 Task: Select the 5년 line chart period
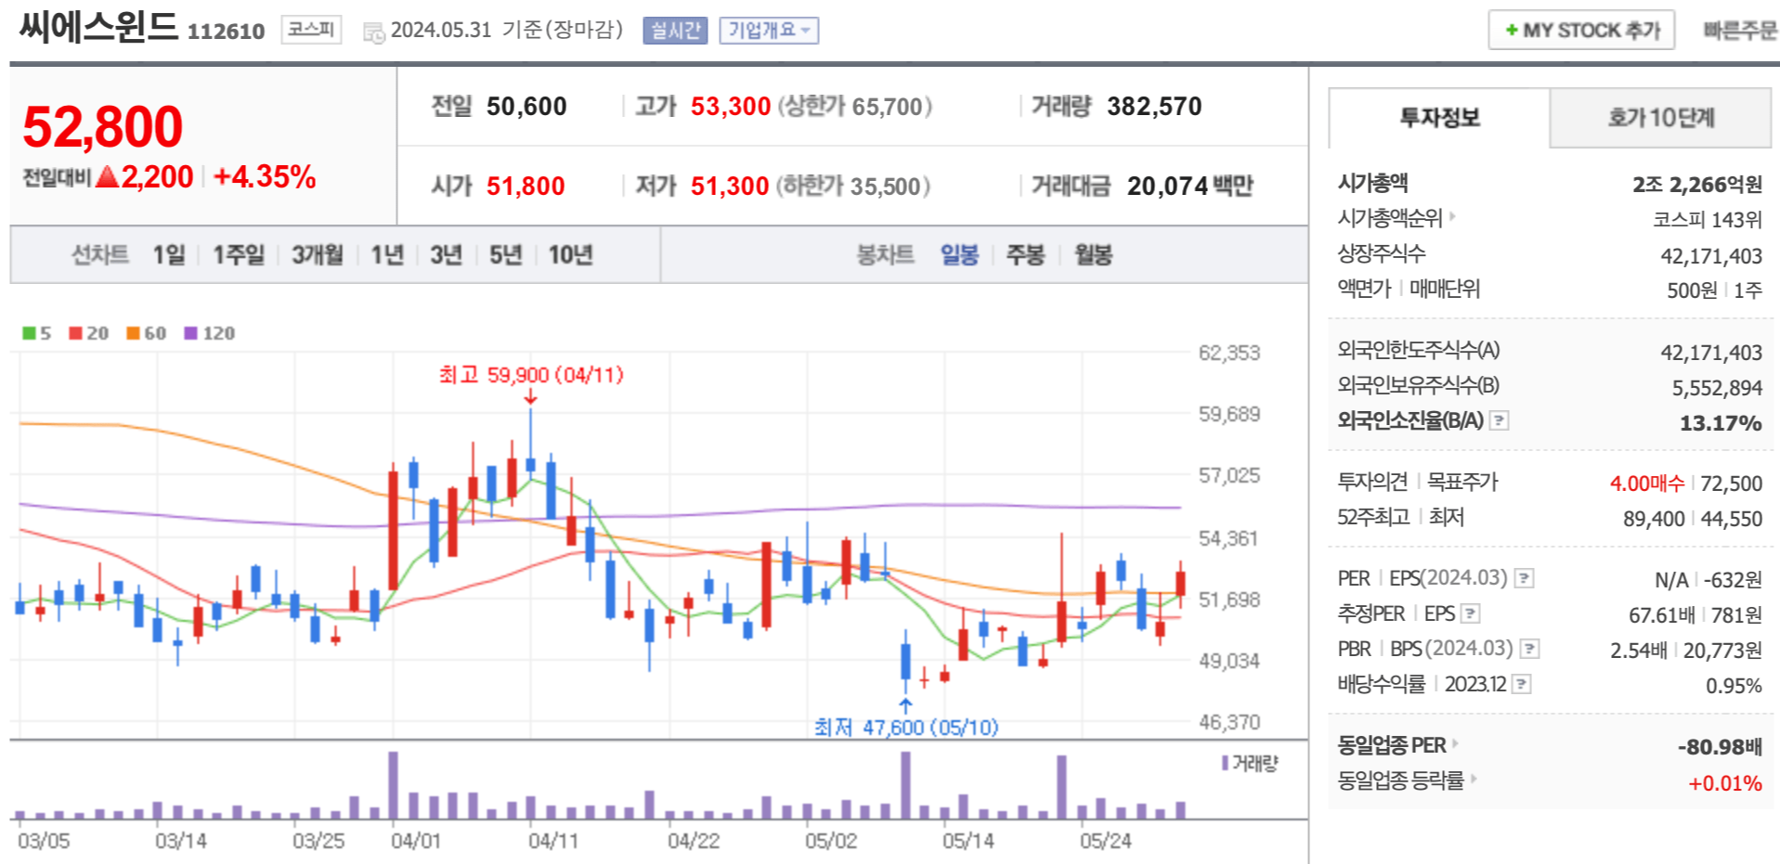tap(506, 254)
